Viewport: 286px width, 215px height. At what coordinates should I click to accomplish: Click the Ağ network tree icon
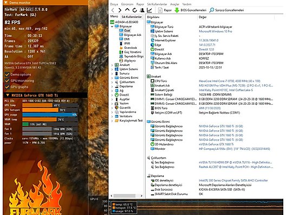pyautogui.click(x=116, y=91)
